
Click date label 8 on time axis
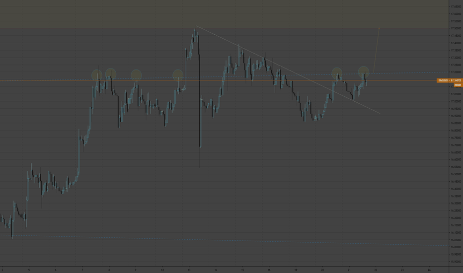[109, 270]
